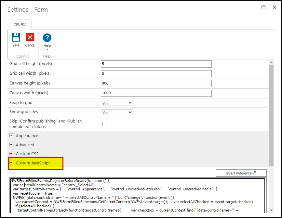Click the Custom JavaScript label text
The height and width of the screenshot is (218, 282).
[33, 163]
